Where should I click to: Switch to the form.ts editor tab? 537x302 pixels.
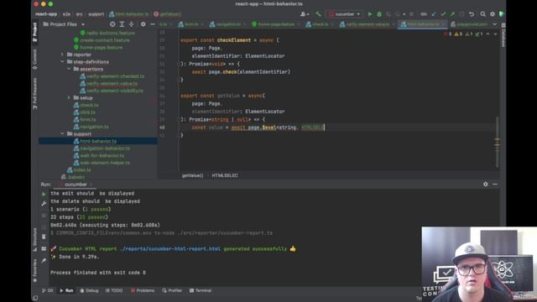[190, 24]
